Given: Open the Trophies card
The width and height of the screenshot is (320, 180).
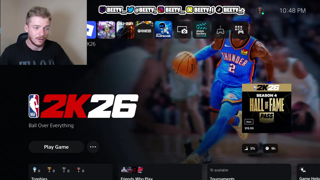Looking at the screenshot, I should (x=70, y=172).
